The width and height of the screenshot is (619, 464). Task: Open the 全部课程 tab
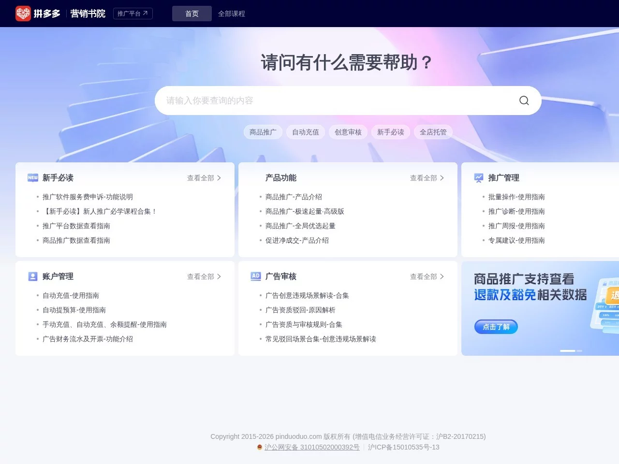232,14
